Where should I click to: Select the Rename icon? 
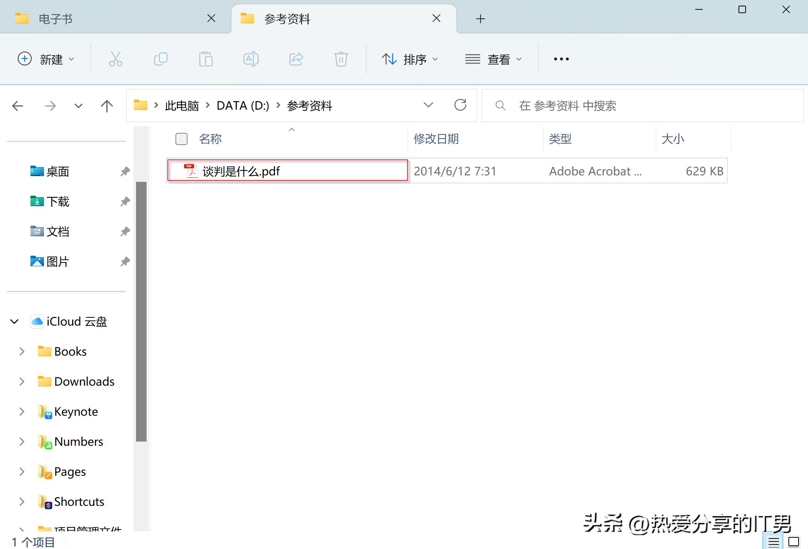click(251, 59)
